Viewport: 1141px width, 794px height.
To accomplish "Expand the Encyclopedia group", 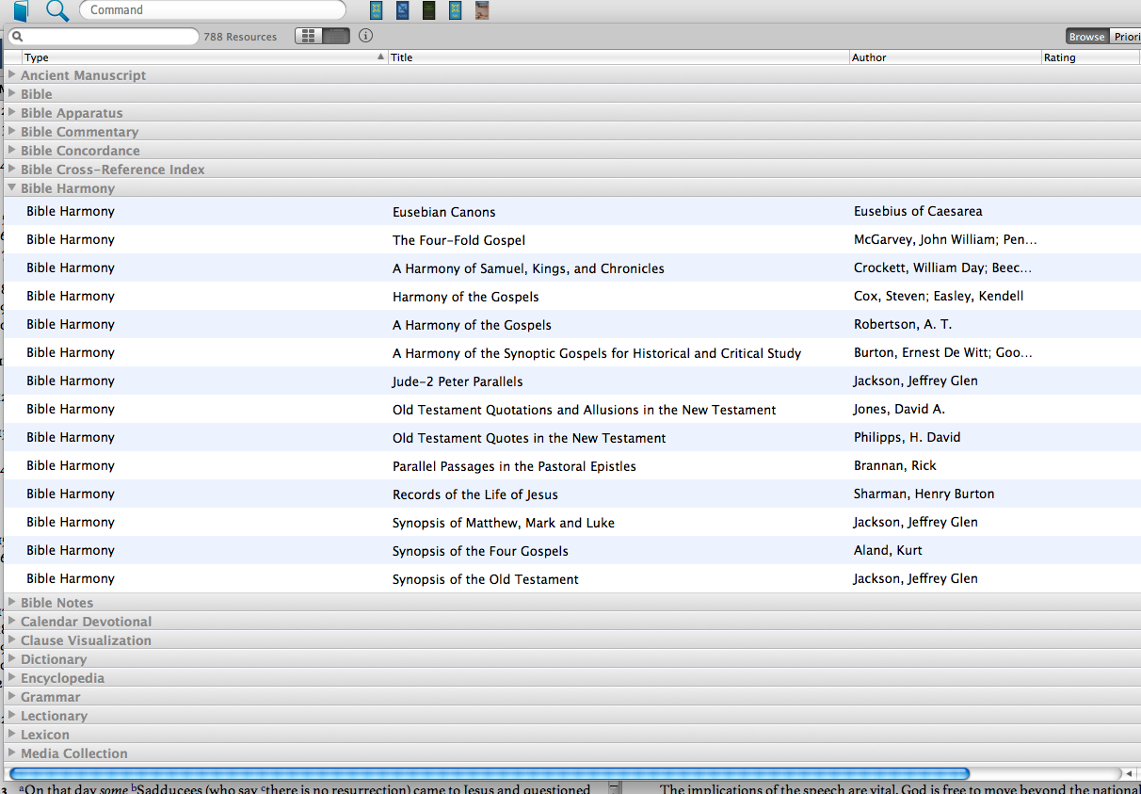I will 12,677.
